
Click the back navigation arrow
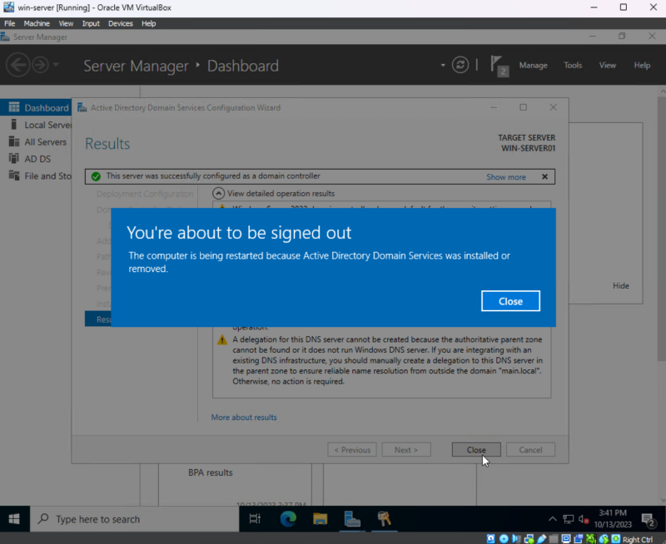[x=18, y=65]
